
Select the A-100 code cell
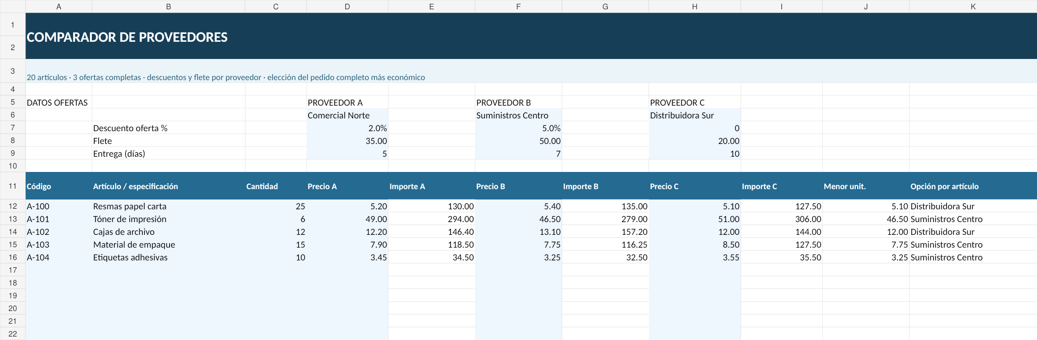58,206
